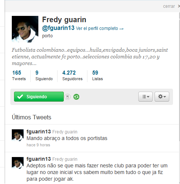Viewport: 180px width, 184px height.
Task: Open fguarin13 name on second tweet
Action: (x=39, y=159)
